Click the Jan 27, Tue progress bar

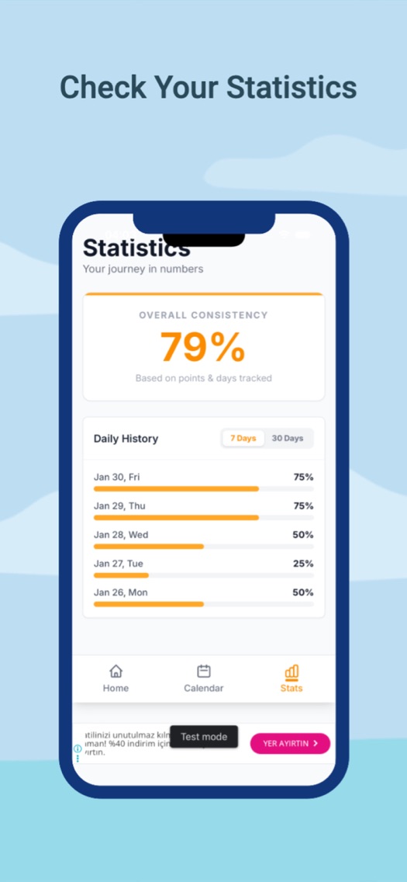204,575
